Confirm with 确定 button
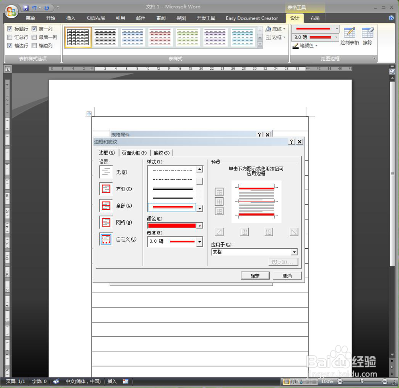 [255, 276]
